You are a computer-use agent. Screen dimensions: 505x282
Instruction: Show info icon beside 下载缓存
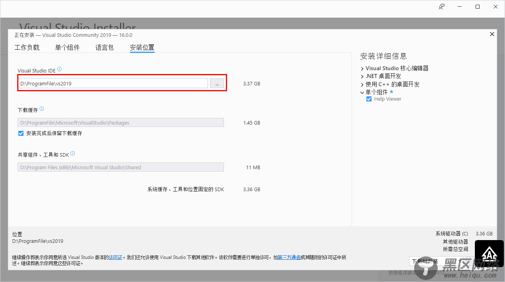click(x=42, y=109)
